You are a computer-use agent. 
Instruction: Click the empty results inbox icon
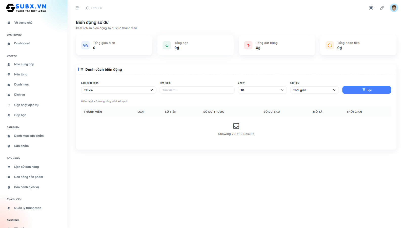tap(236, 126)
